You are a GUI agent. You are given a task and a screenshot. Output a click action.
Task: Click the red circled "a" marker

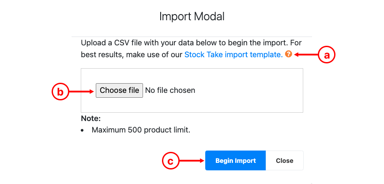(327, 55)
